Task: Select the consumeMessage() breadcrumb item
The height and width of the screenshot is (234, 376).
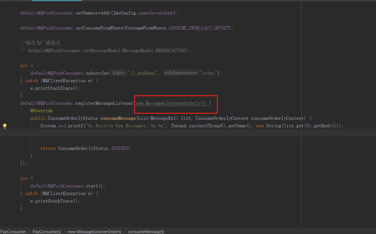Action: 146,231
